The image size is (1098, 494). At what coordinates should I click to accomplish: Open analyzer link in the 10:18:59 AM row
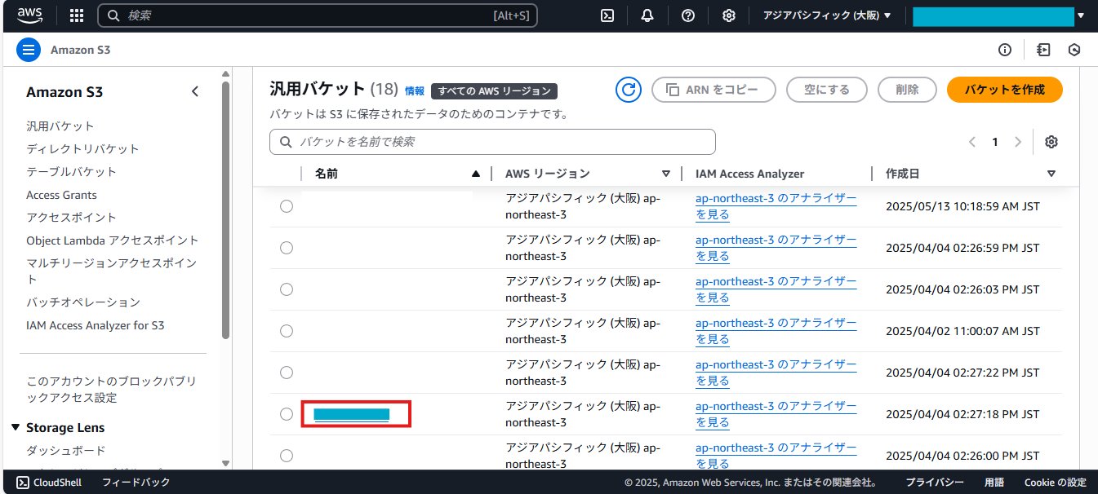click(776, 206)
